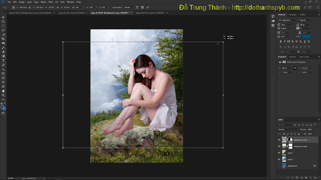321x180 pixels.
Task: Cancel the transform in options bar
Action: tap(142, 7)
